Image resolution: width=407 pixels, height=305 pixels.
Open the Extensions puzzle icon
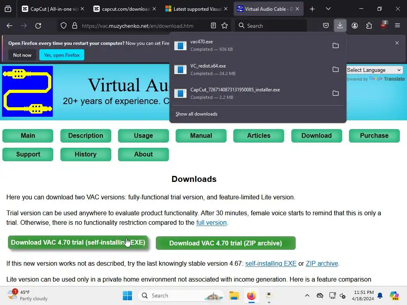pyautogui.click(x=369, y=26)
